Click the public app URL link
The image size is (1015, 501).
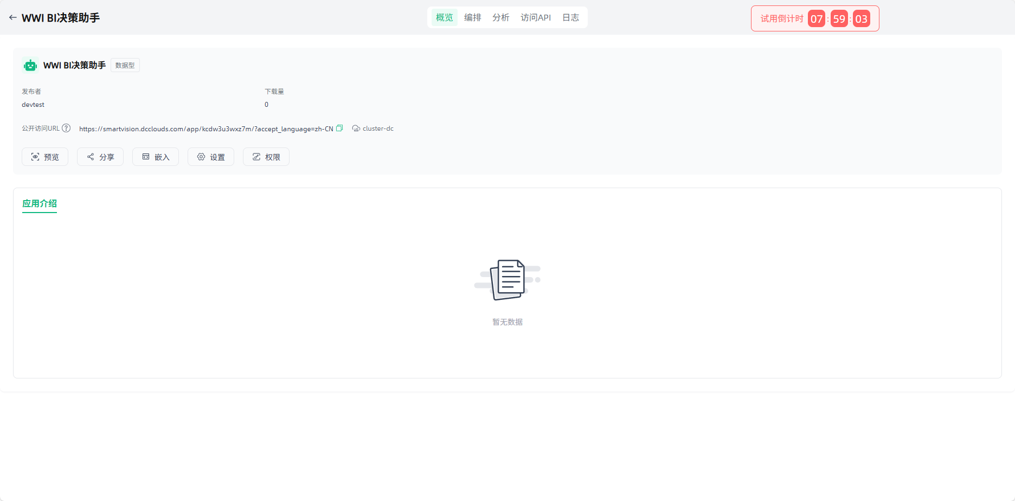pos(206,129)
